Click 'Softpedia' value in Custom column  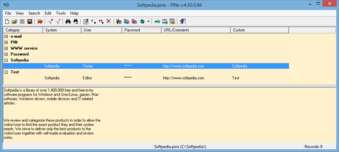tap(240, 66)
